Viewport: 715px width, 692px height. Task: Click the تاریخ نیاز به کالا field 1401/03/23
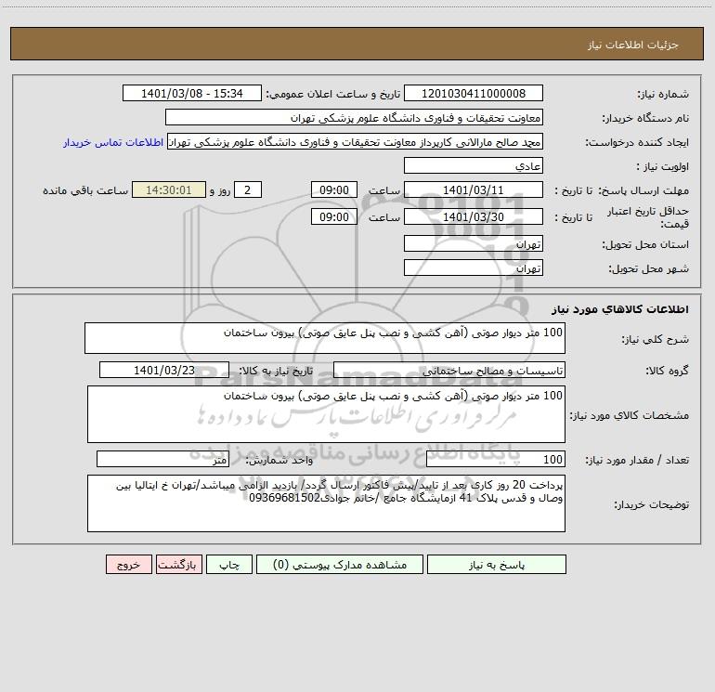point(164,370)
